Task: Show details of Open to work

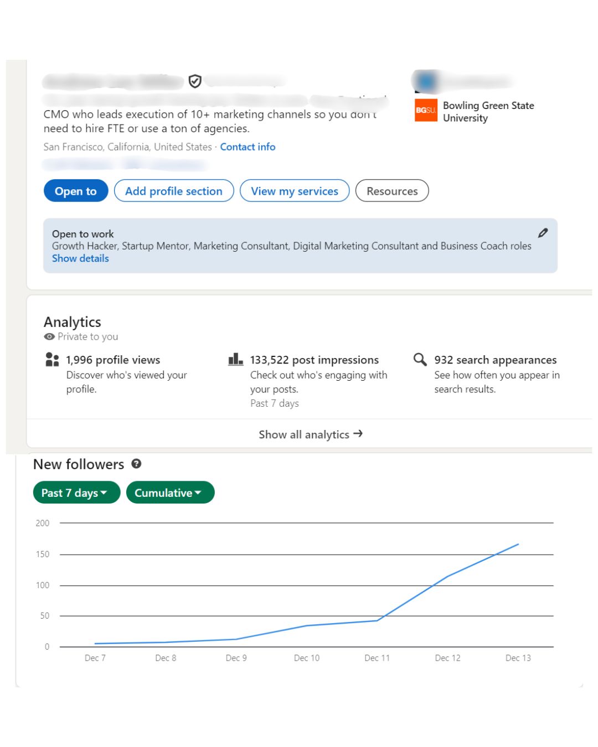Action: tap(80, 258)
